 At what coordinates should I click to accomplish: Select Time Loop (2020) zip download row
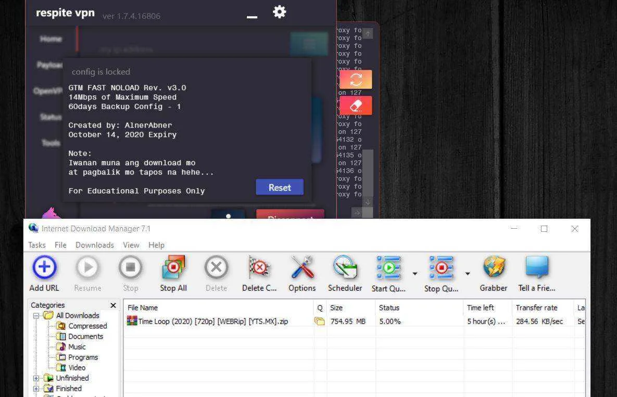(x=354, y=321)
